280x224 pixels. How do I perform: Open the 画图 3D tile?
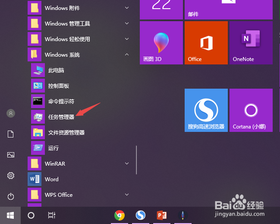[161, 43]
